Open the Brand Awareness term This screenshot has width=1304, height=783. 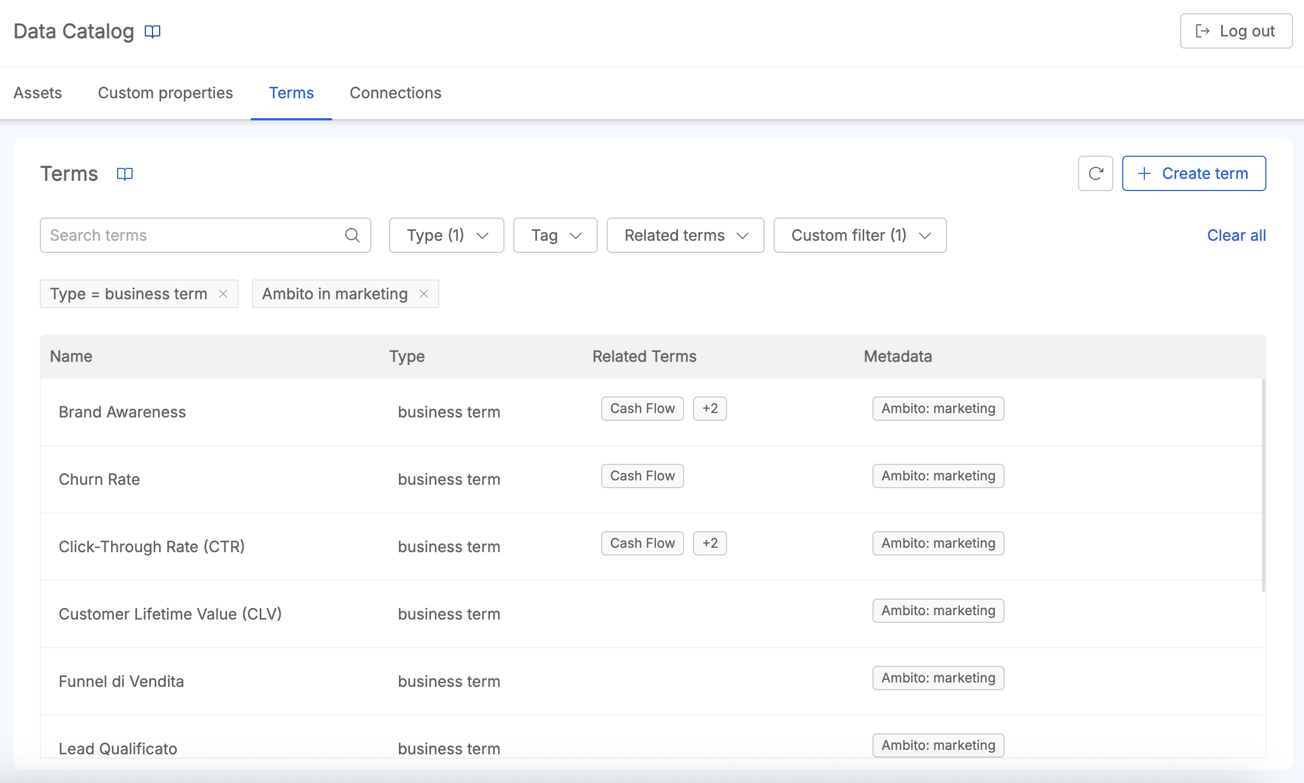coord(122,412)
